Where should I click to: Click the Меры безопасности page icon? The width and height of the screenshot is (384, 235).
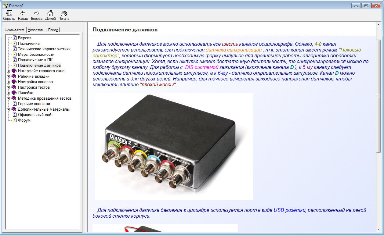pyautogui.click(x=14, y=55)
